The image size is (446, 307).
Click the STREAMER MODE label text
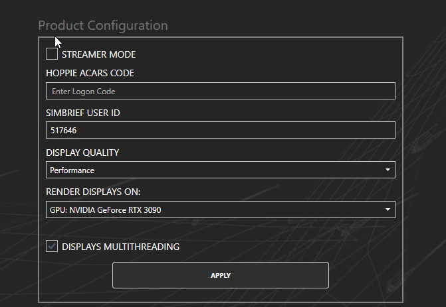pos(98,54)
